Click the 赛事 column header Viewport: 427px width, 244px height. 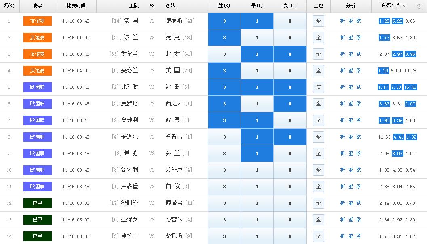coord(38,6)
